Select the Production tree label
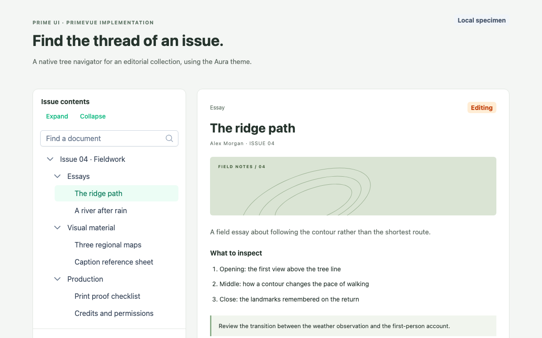The image size is (542, 338). [x=85, y=279]
